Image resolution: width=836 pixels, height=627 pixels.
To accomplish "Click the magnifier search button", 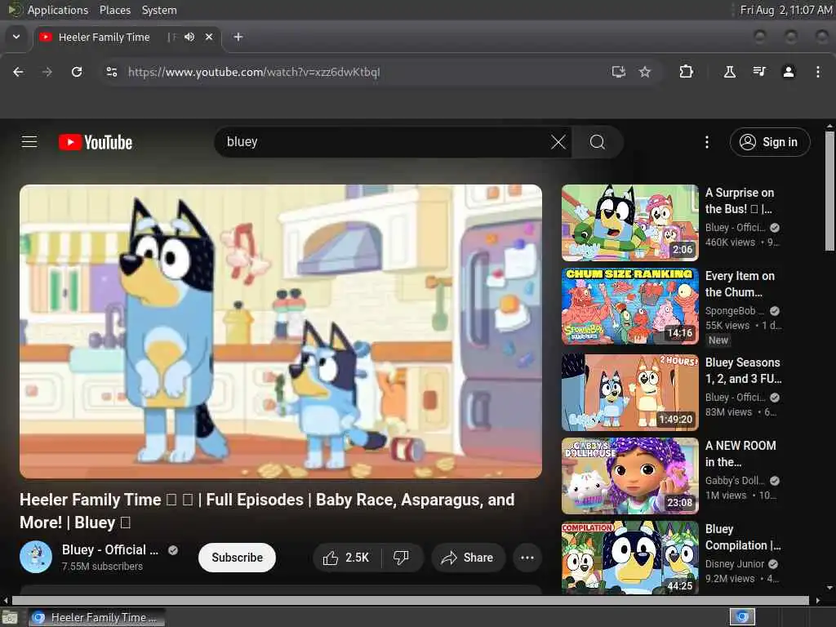I will [x=597, y=142].
